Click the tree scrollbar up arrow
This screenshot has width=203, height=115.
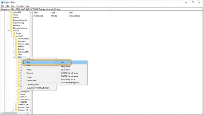pyautogui.click(x=30, y=12)
